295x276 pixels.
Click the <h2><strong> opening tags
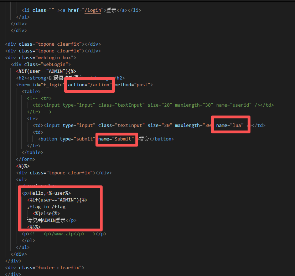coord(32,78)
